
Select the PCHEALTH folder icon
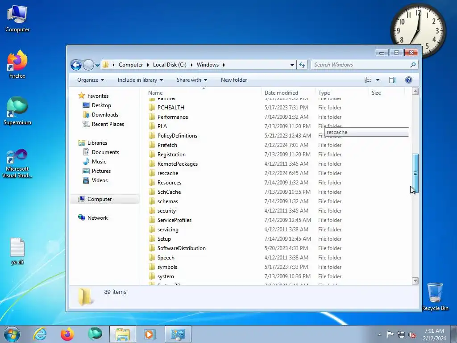pyautogui.click(x=152, y=107)
